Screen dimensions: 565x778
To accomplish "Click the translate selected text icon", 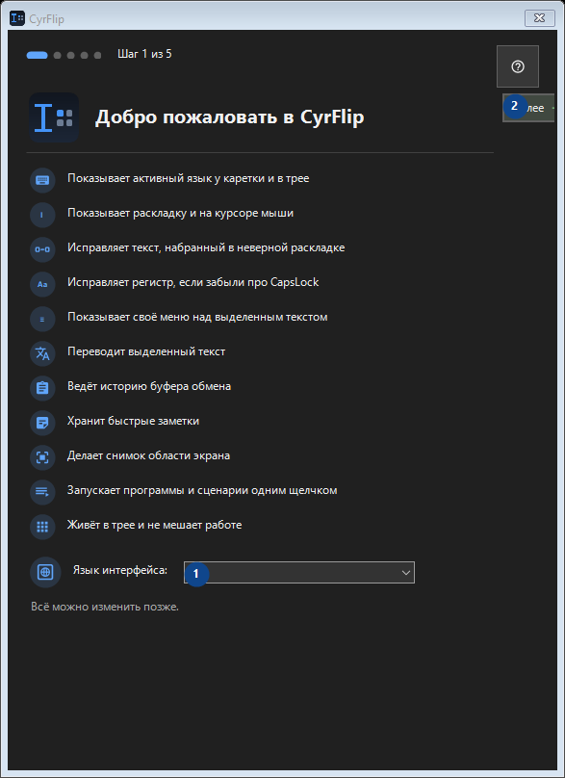I will coord(42,353).
